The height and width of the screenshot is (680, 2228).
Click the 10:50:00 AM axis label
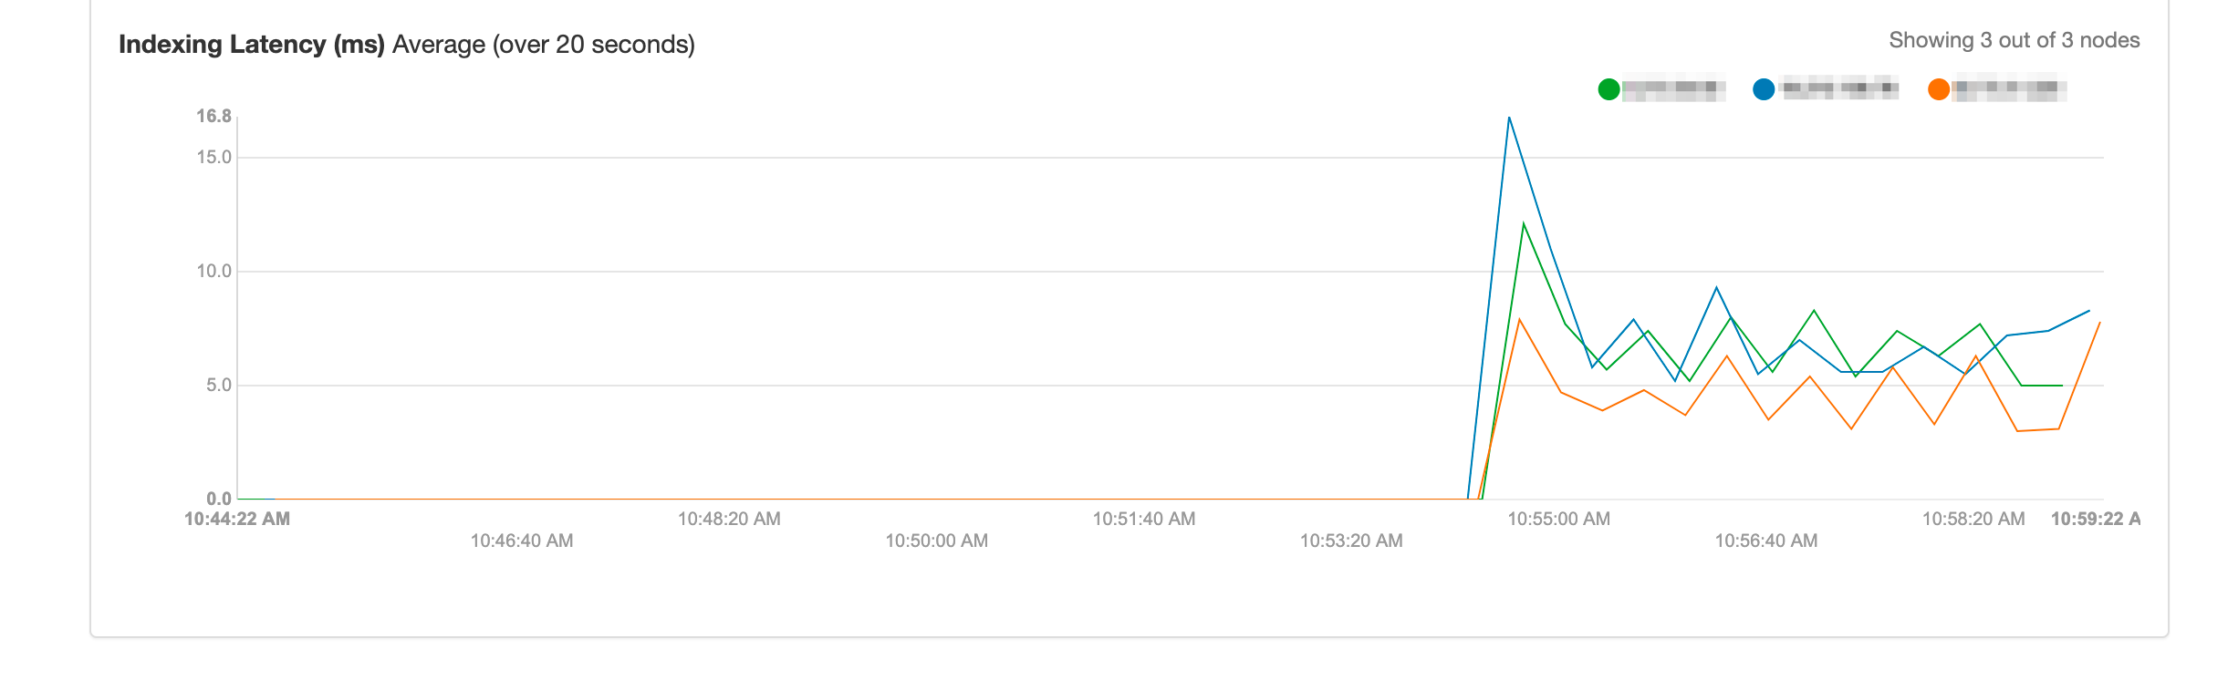(936, 541)
